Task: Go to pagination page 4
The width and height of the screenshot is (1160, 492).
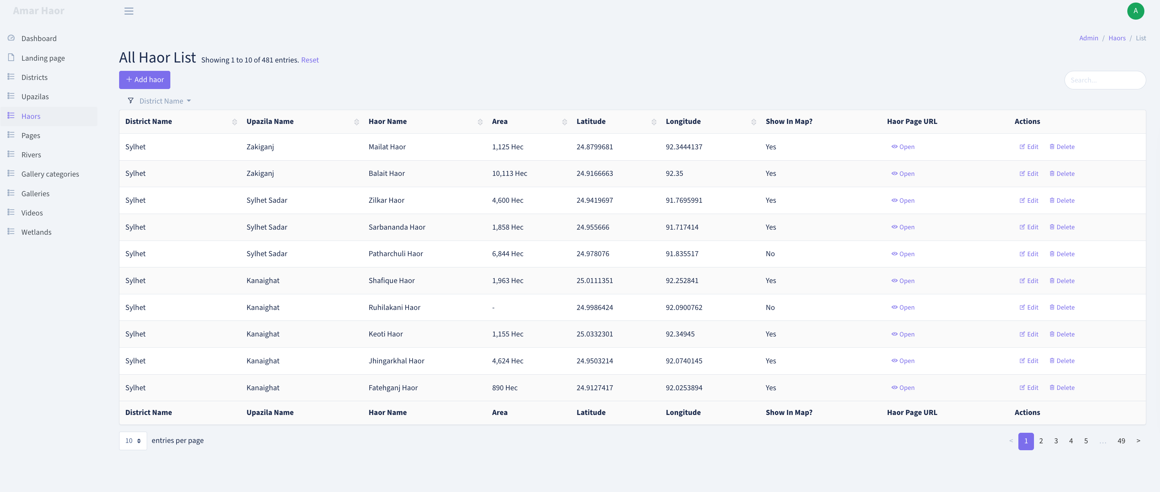Action: (x=1071, y=441)
